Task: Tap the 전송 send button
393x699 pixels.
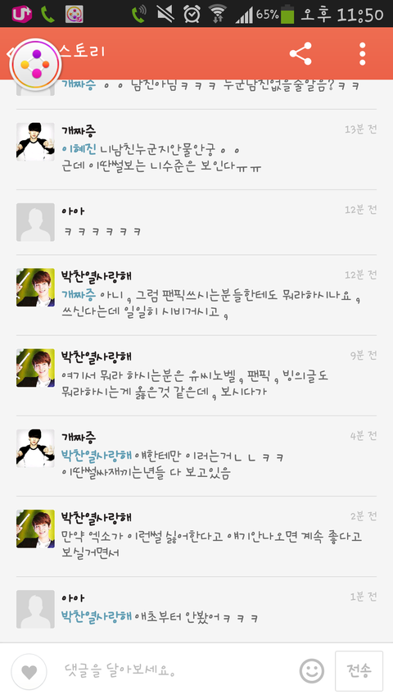Action: 359,671
